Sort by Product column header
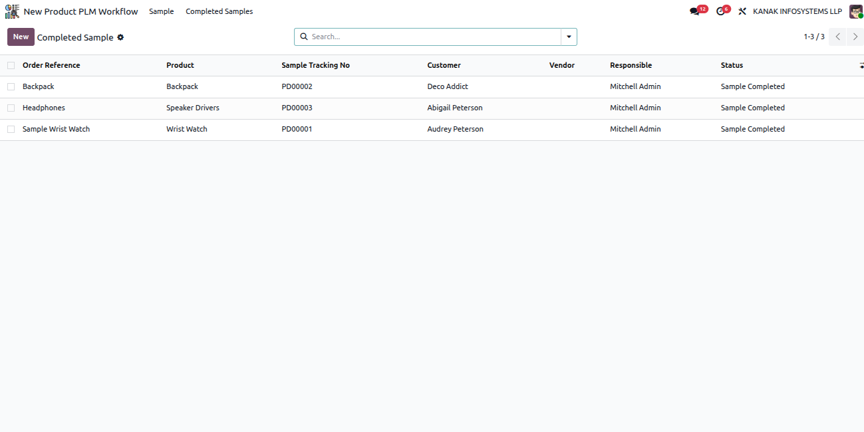Screen dimensions: 864x432 [x=180, y=65]
